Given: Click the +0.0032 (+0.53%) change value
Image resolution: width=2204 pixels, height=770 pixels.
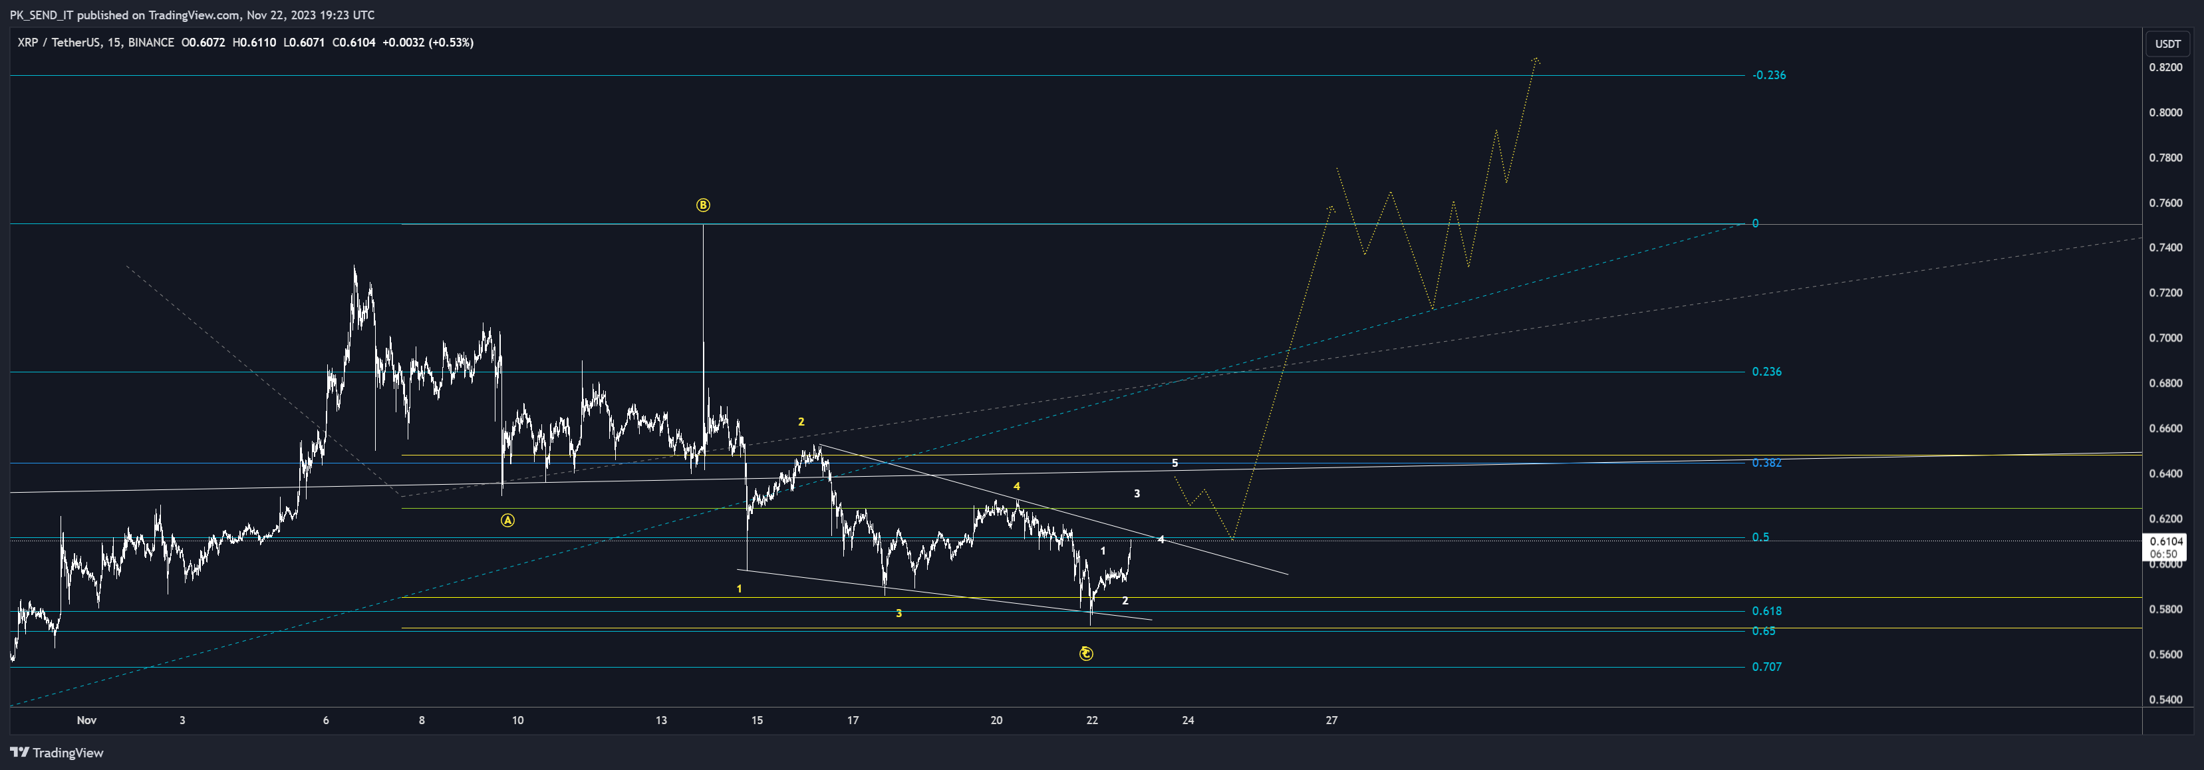Looking at the screenshot, I should click(428, 43).
